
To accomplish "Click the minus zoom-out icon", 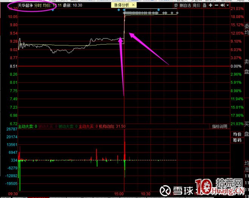I will point(216,5).
